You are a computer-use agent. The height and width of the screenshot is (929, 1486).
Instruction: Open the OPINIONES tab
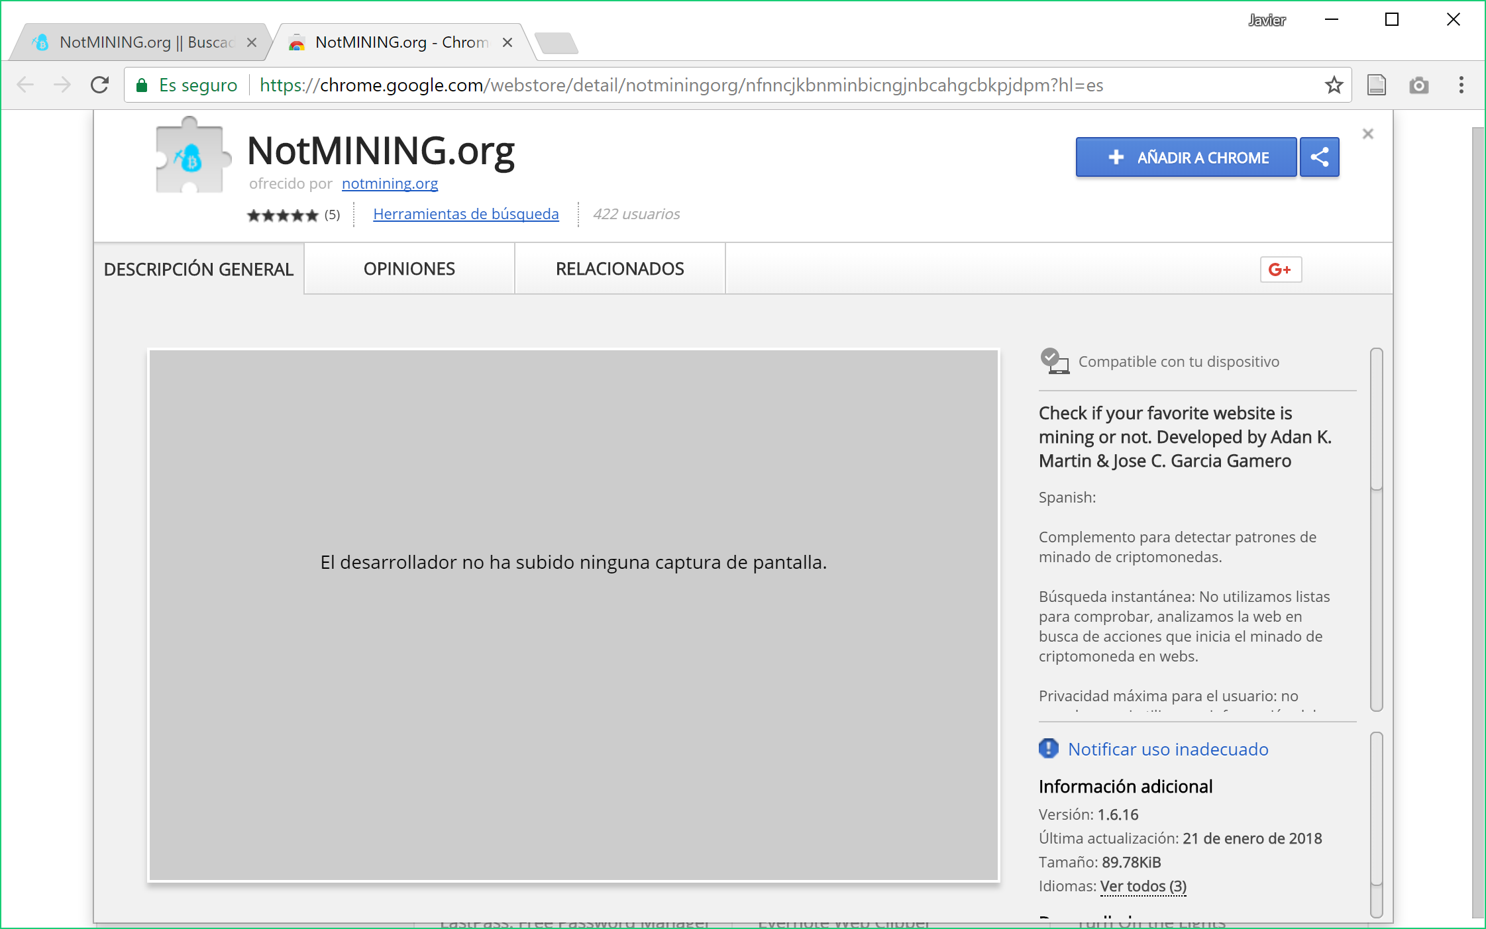coord(409,269)
